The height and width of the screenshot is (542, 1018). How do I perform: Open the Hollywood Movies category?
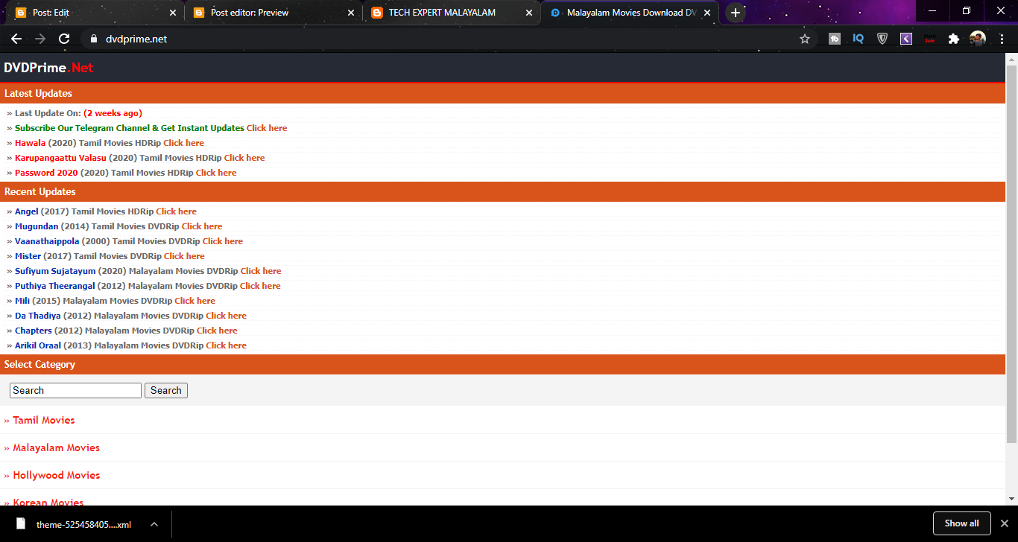pos(56,475)
